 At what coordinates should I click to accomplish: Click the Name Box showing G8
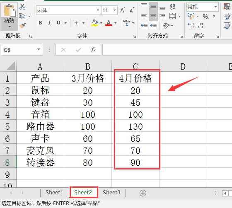22,50
